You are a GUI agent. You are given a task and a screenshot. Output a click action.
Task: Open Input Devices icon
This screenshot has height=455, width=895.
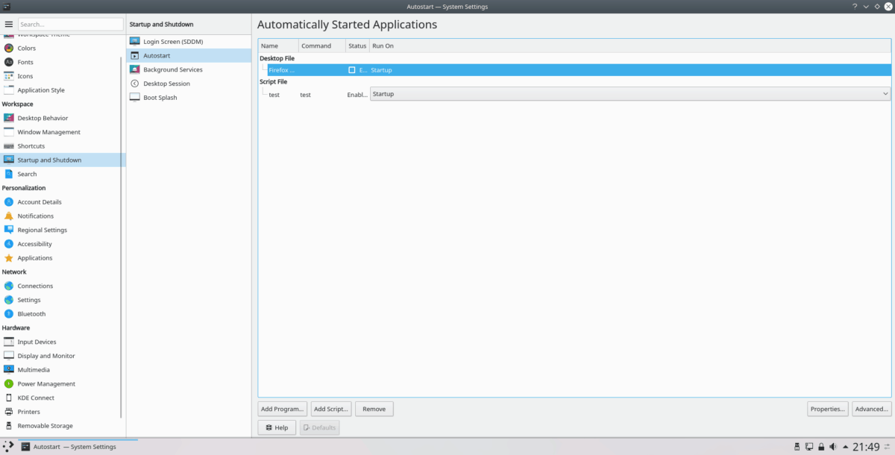[x=9, y=342]
